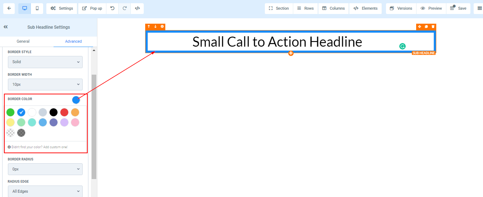Duplicate the sub headline element
The height and width of the screenshot is (197, 483).
point(426,27)
